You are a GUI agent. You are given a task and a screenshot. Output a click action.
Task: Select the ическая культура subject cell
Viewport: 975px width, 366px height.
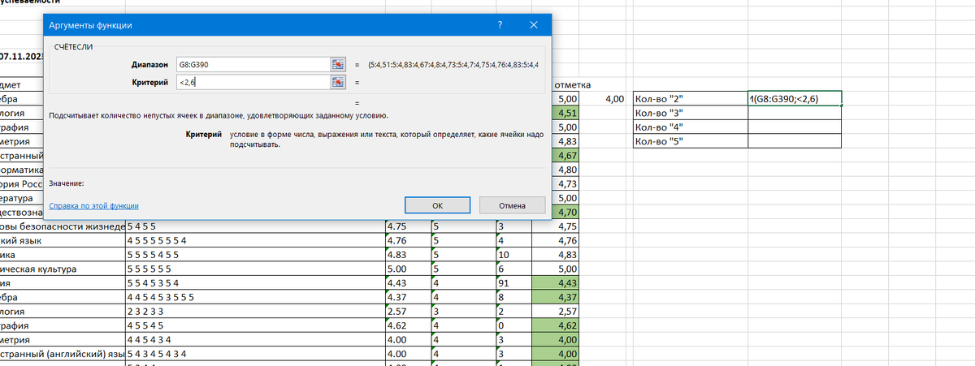pyautogui.click(x=63, y=269)
